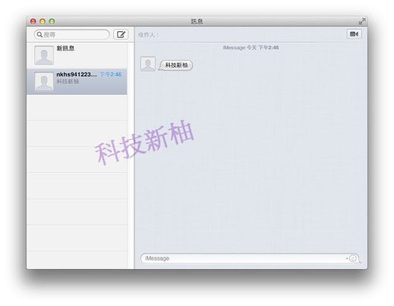Select the 新訊息 conversation
This screenshot has width=394, height=306.
77,55
